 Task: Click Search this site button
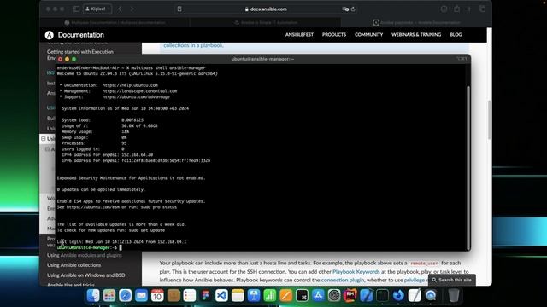[x=452, y=280]
